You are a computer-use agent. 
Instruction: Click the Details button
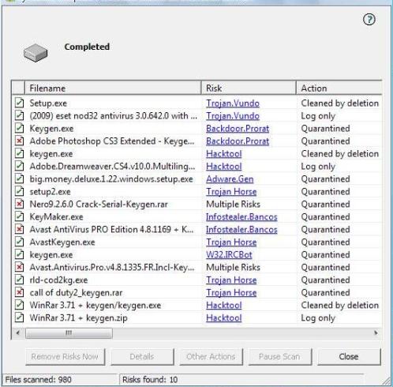pos(142,357)
